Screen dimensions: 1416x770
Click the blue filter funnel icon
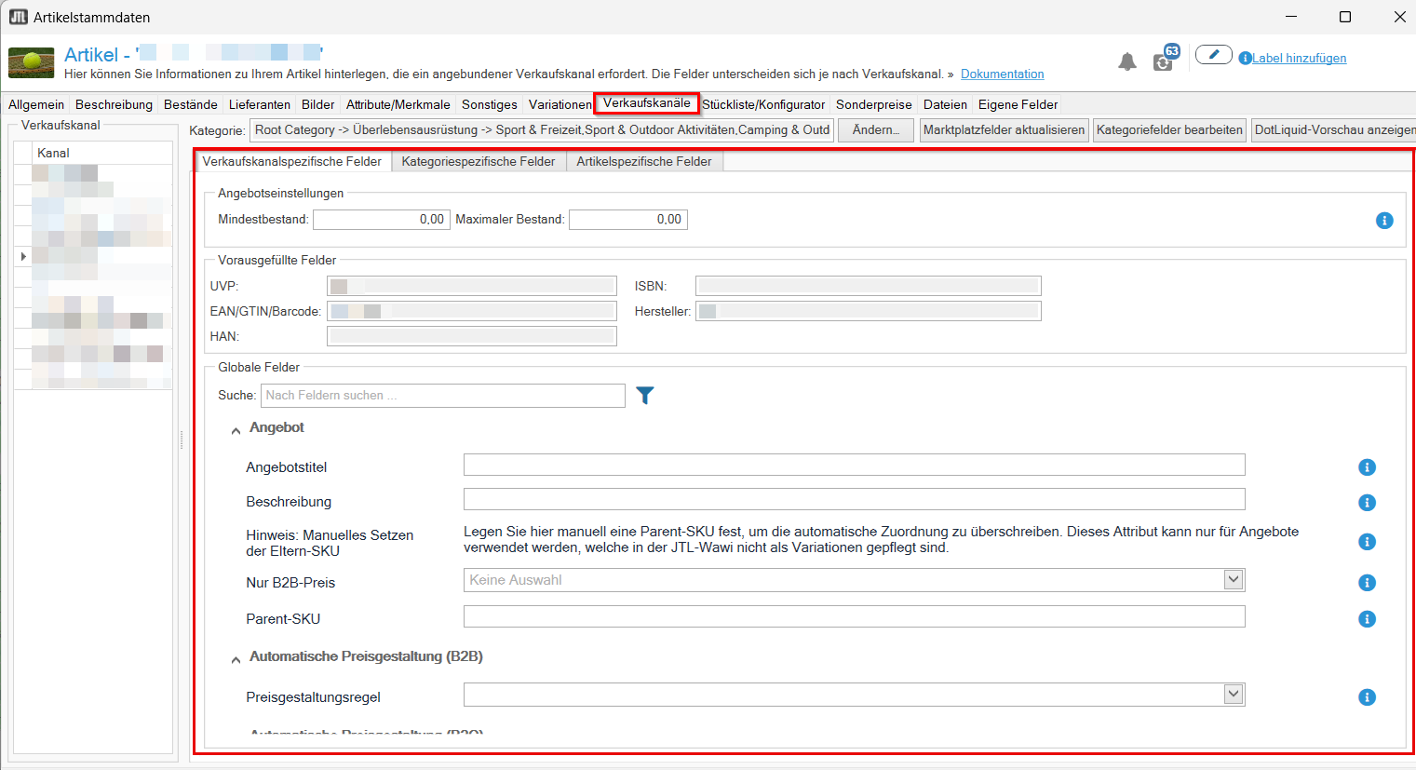coord(644,396)
